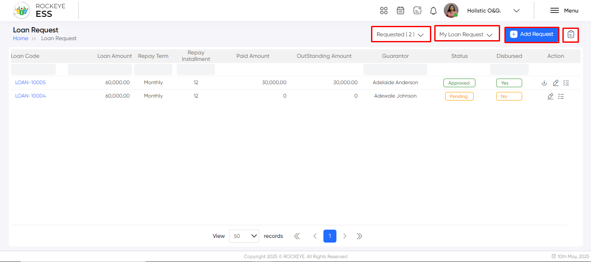Open notifications bell
The width and height of the screenshot is (591, 262).
coord(433,11)
